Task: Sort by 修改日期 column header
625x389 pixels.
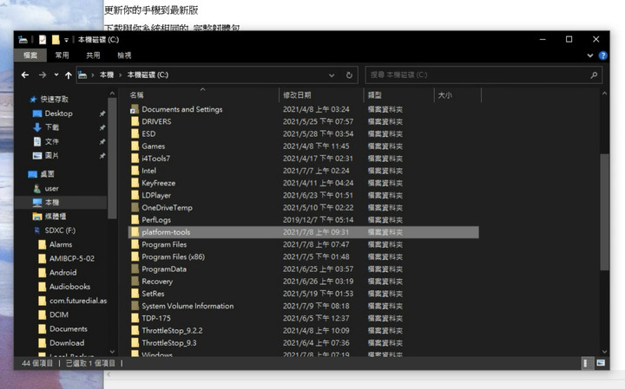Action: (x=298, y=95)
